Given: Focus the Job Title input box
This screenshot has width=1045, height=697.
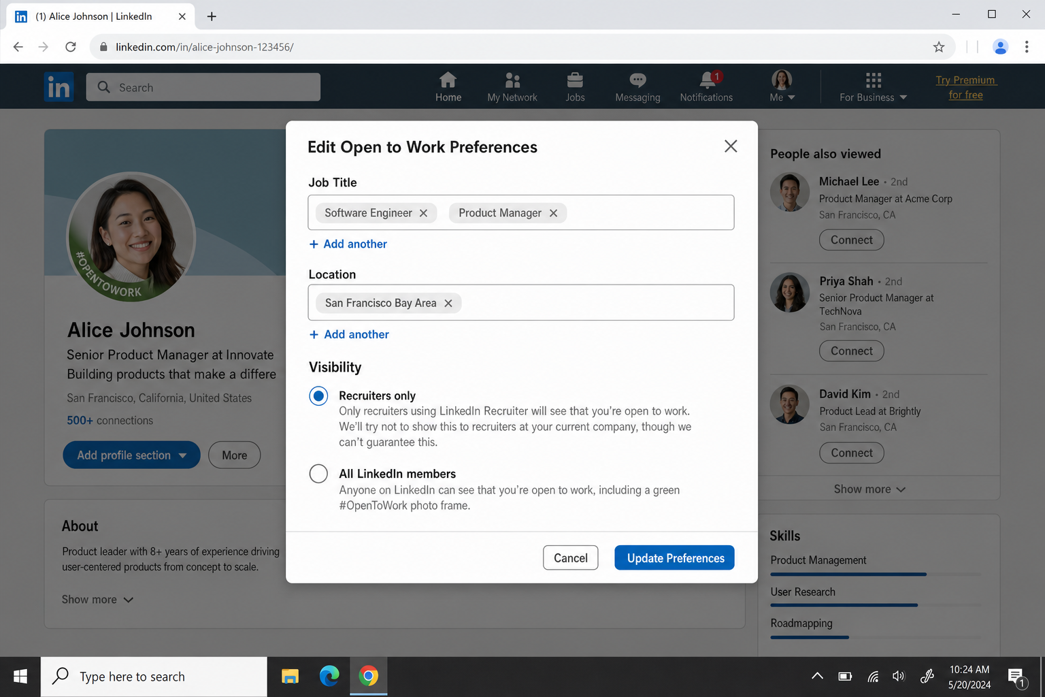Looking at the screenshot, I should (521, 212).
